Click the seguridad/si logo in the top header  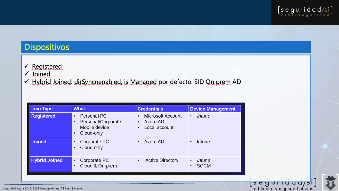point(305,12)
